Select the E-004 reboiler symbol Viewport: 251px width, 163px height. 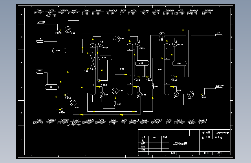(x=102, y=94)
